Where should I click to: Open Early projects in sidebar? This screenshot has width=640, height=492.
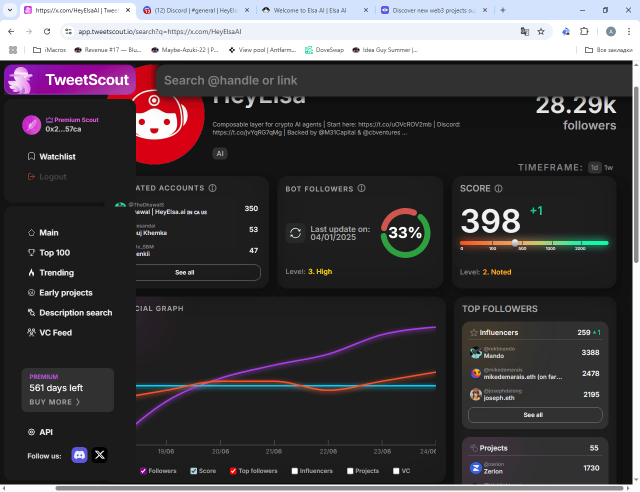pos(60,292)
